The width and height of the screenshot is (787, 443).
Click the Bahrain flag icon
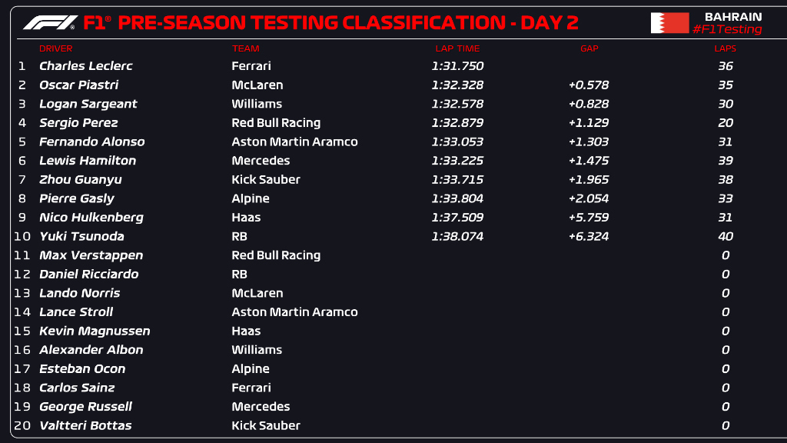point(669,23)
